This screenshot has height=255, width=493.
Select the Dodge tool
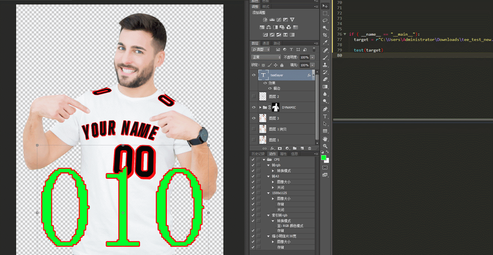point(325,101)
